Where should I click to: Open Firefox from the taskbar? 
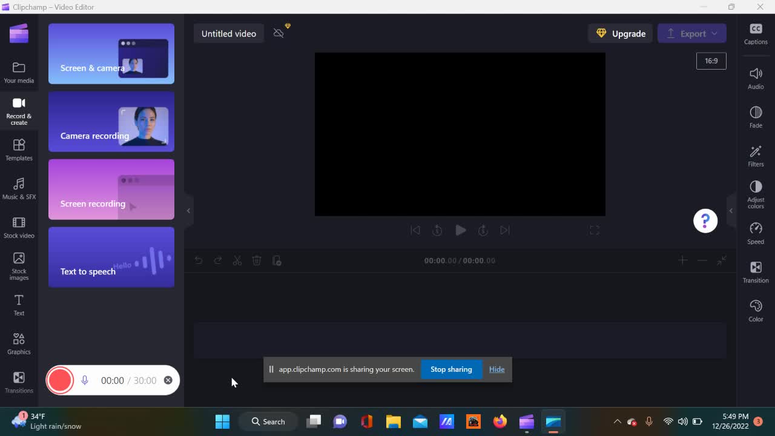tap(500, 421)
